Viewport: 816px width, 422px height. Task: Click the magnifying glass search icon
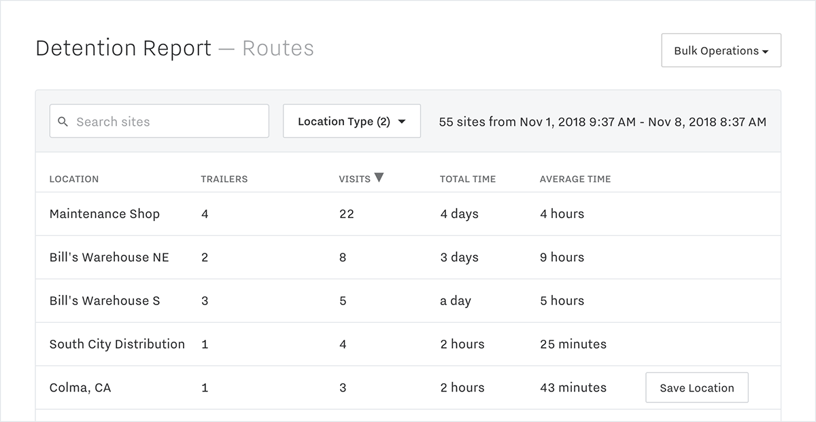(63, 121)
